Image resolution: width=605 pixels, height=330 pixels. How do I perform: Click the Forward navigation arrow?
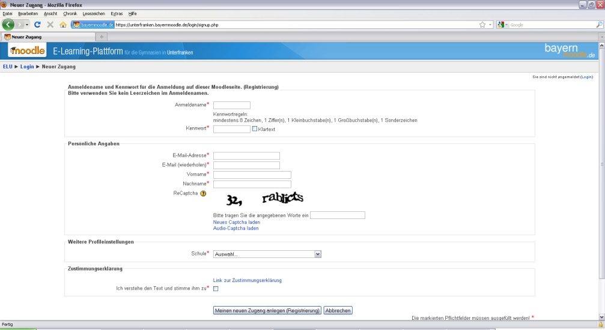coord(19,25)
